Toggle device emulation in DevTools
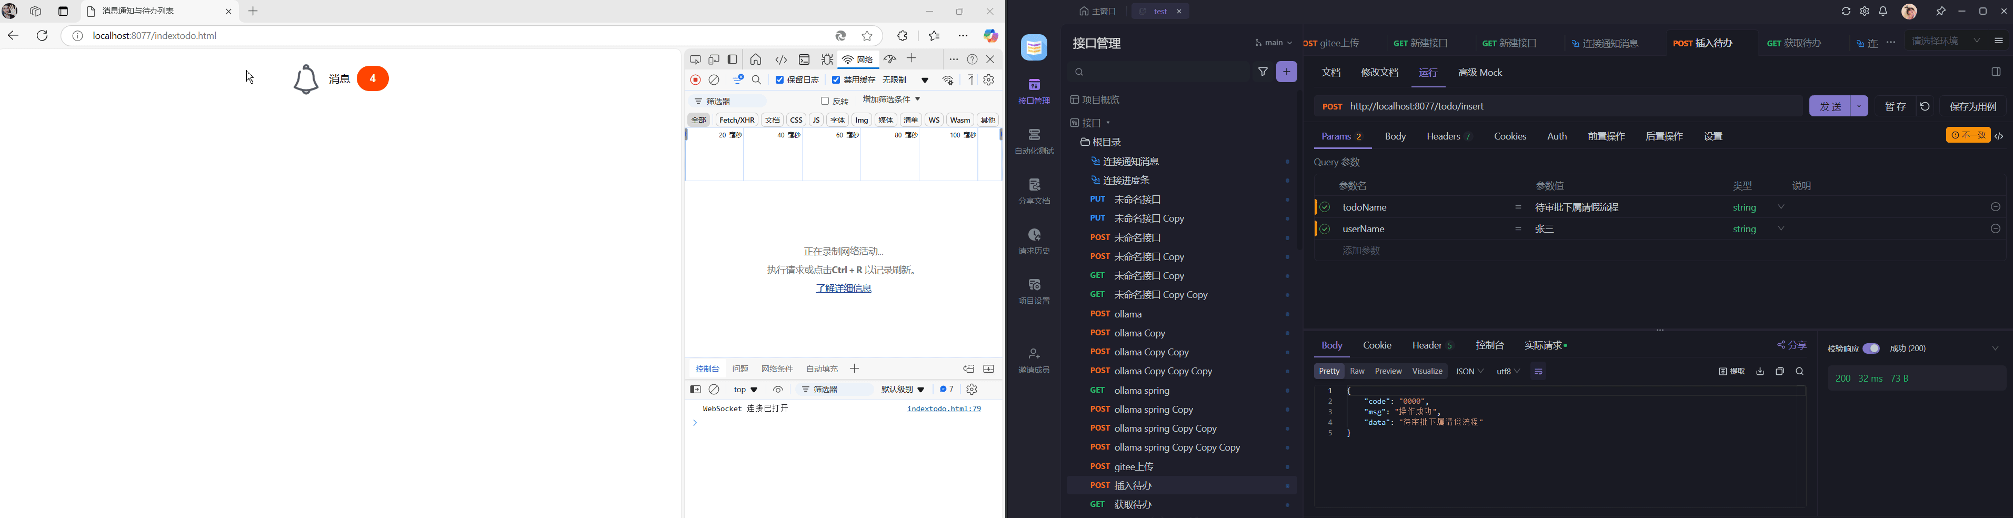This screenshot has width=2013, height=518. click(714, 59)
